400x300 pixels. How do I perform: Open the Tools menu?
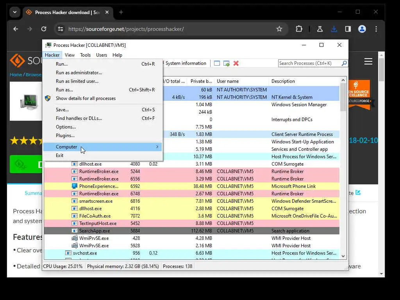coord(85,55)
